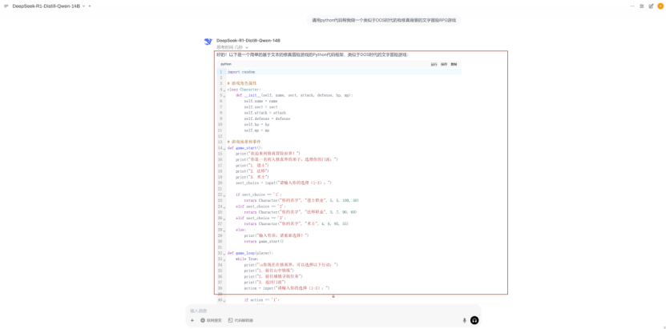The width and height of the screenshot is (666, 329).
Task: Open the three-dot more options menu
Action: click(632, 6)
